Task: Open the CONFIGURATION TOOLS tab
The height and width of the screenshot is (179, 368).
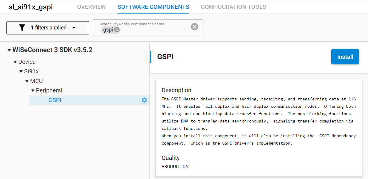Action: point(233,7)
